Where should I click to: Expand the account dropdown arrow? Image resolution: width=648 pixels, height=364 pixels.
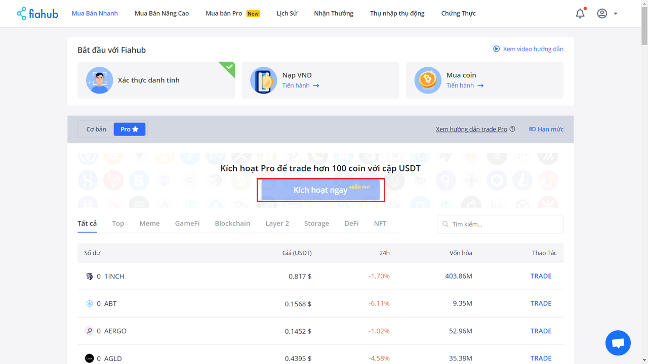point(616,14)
